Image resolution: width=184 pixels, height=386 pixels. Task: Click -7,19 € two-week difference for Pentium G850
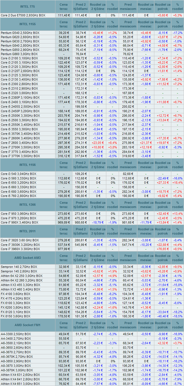[98, 50]
